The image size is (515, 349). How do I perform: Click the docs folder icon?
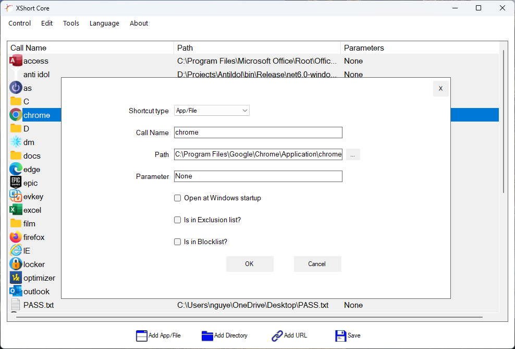tap(16, 156)
